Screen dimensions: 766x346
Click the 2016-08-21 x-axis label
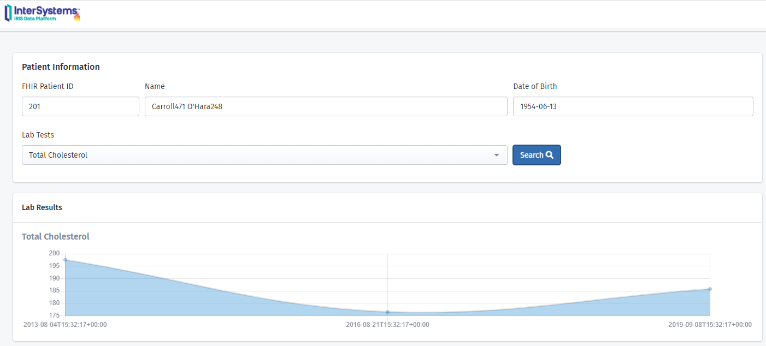coord(387,325)
